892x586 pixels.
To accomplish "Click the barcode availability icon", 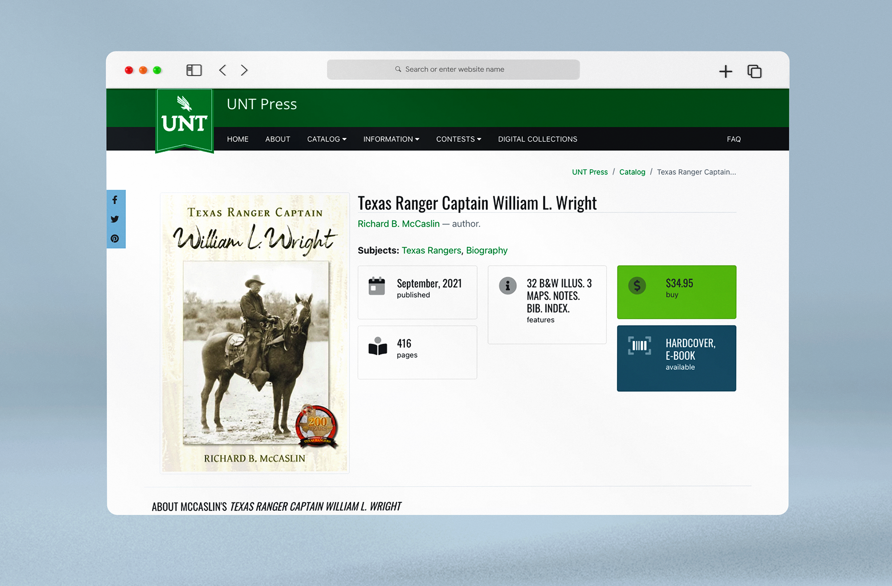I will click(x=640, y=346).
